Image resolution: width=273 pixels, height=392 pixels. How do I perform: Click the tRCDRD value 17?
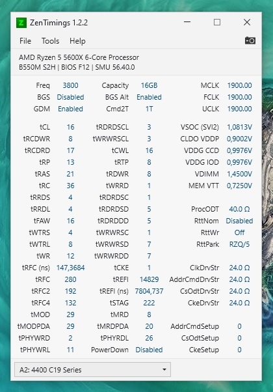tap(70, 150)
